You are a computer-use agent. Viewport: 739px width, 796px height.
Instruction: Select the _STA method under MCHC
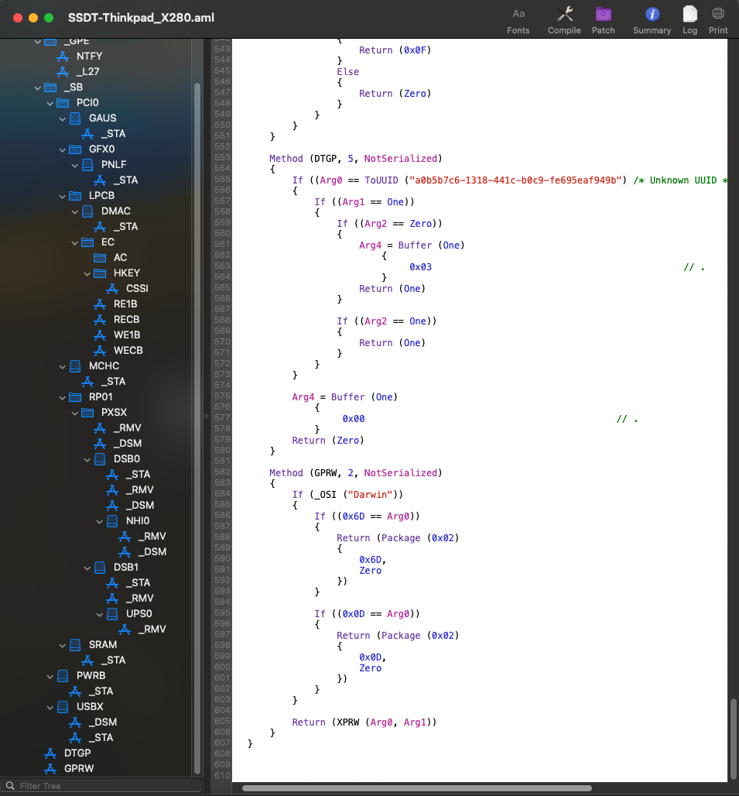pyautogui.click(x=113, y=382)
